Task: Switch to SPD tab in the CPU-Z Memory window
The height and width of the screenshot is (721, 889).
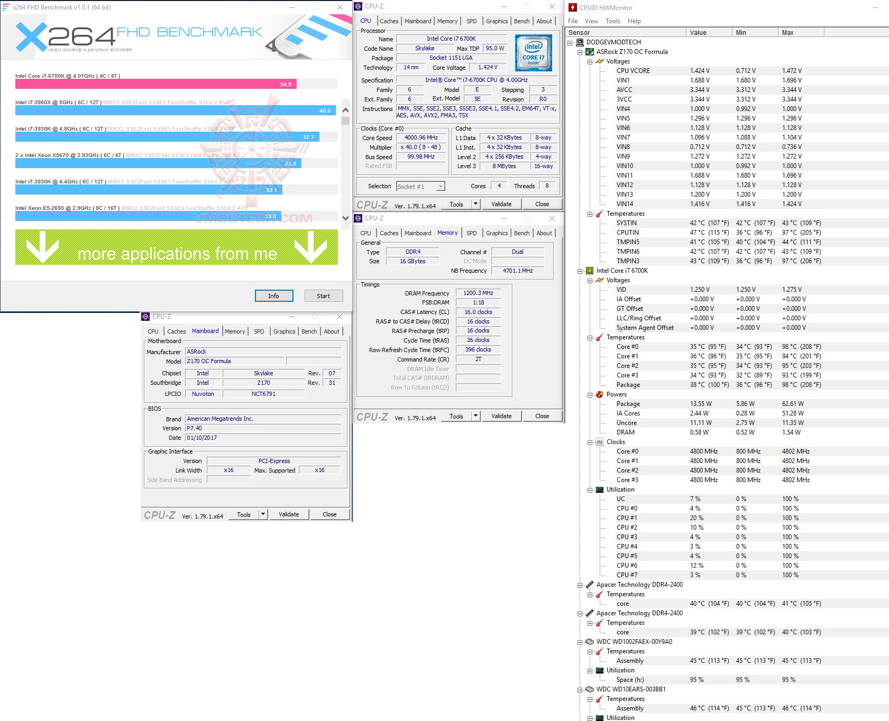Action: coord(472,233)
